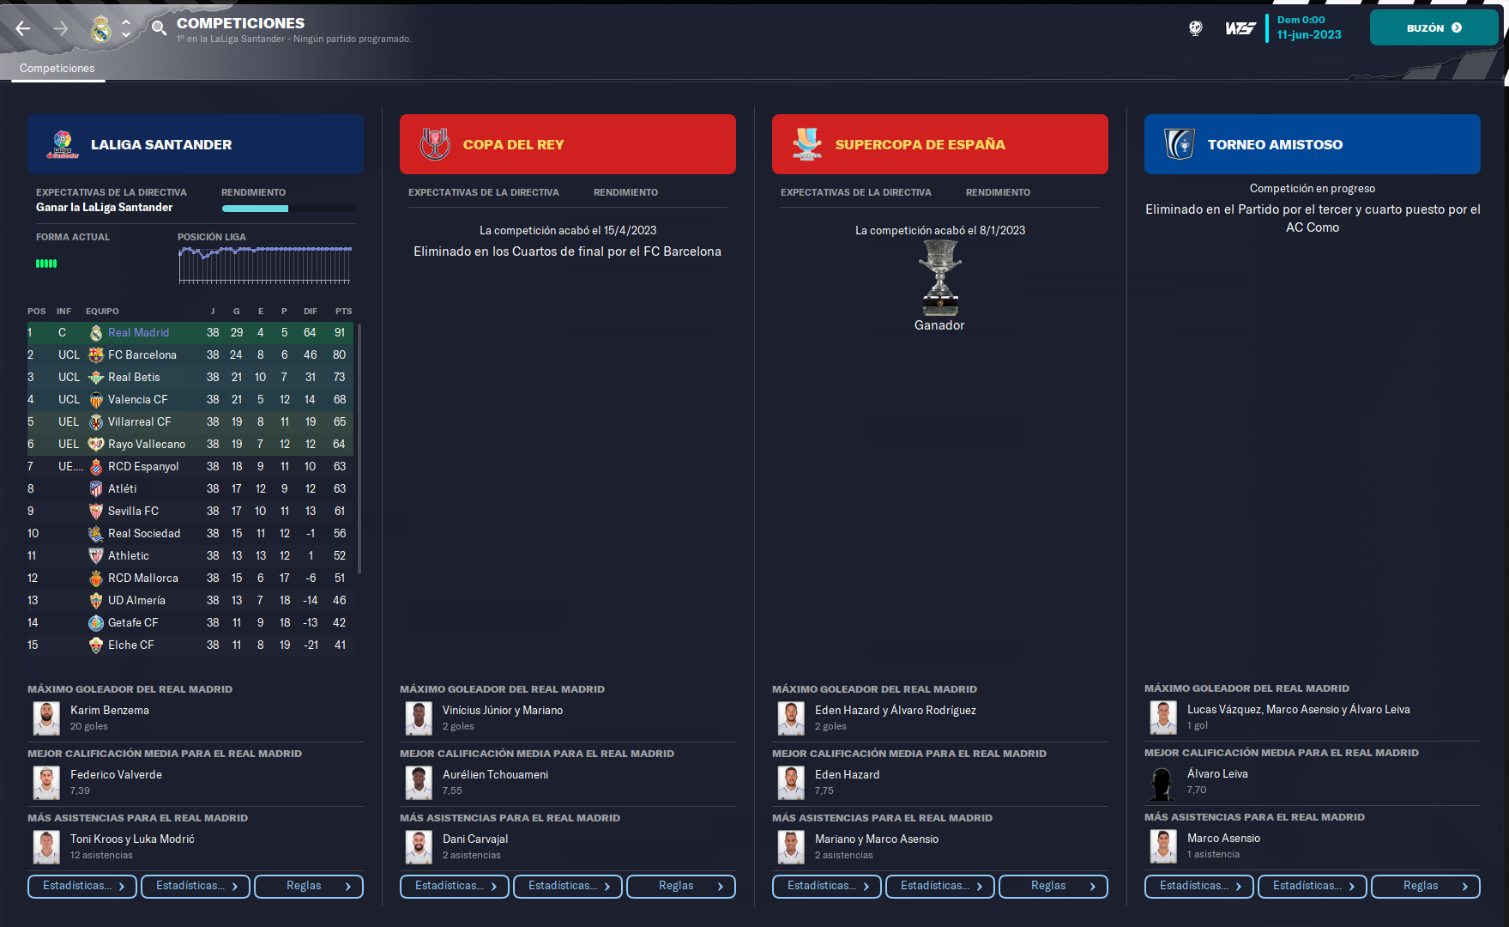Viewport: 1509px width, 927px height.
Task: Click Sevilla FC club badge
Action: pos(96,511)
